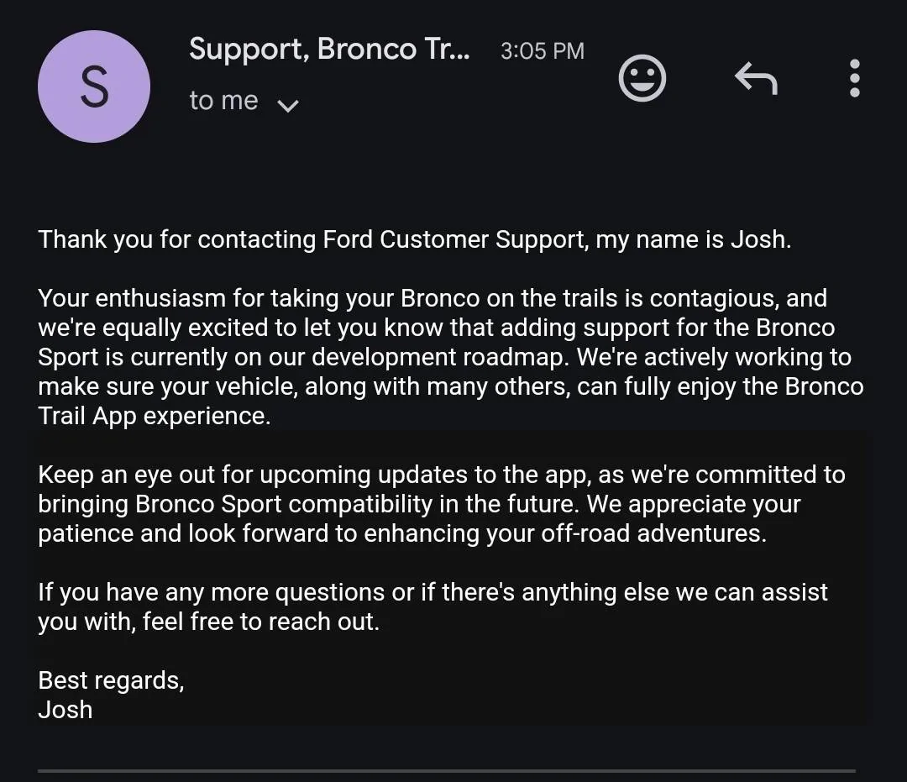Tap the purple 'S' sender avatar
The height and width of the screenshot is (782, 907).
click(x=94, y=87)
